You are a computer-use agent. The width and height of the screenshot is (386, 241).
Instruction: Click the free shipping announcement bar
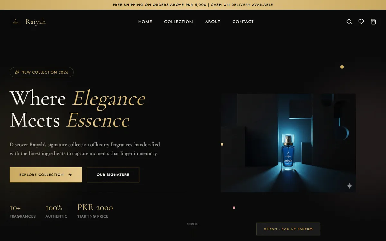[193, 5]
